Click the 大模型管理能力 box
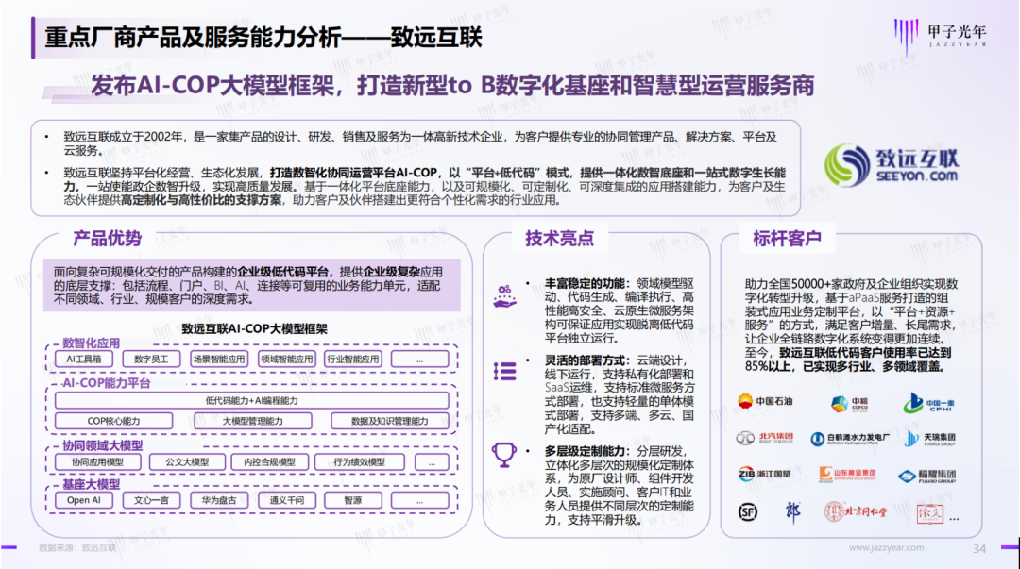Screen dimensions: 1020x569 (253, 421)
